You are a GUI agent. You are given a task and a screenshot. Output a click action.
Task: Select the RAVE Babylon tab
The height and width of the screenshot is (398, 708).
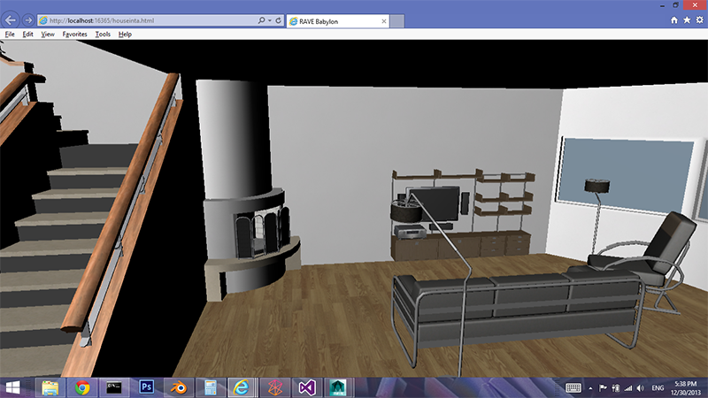point(337,21)
